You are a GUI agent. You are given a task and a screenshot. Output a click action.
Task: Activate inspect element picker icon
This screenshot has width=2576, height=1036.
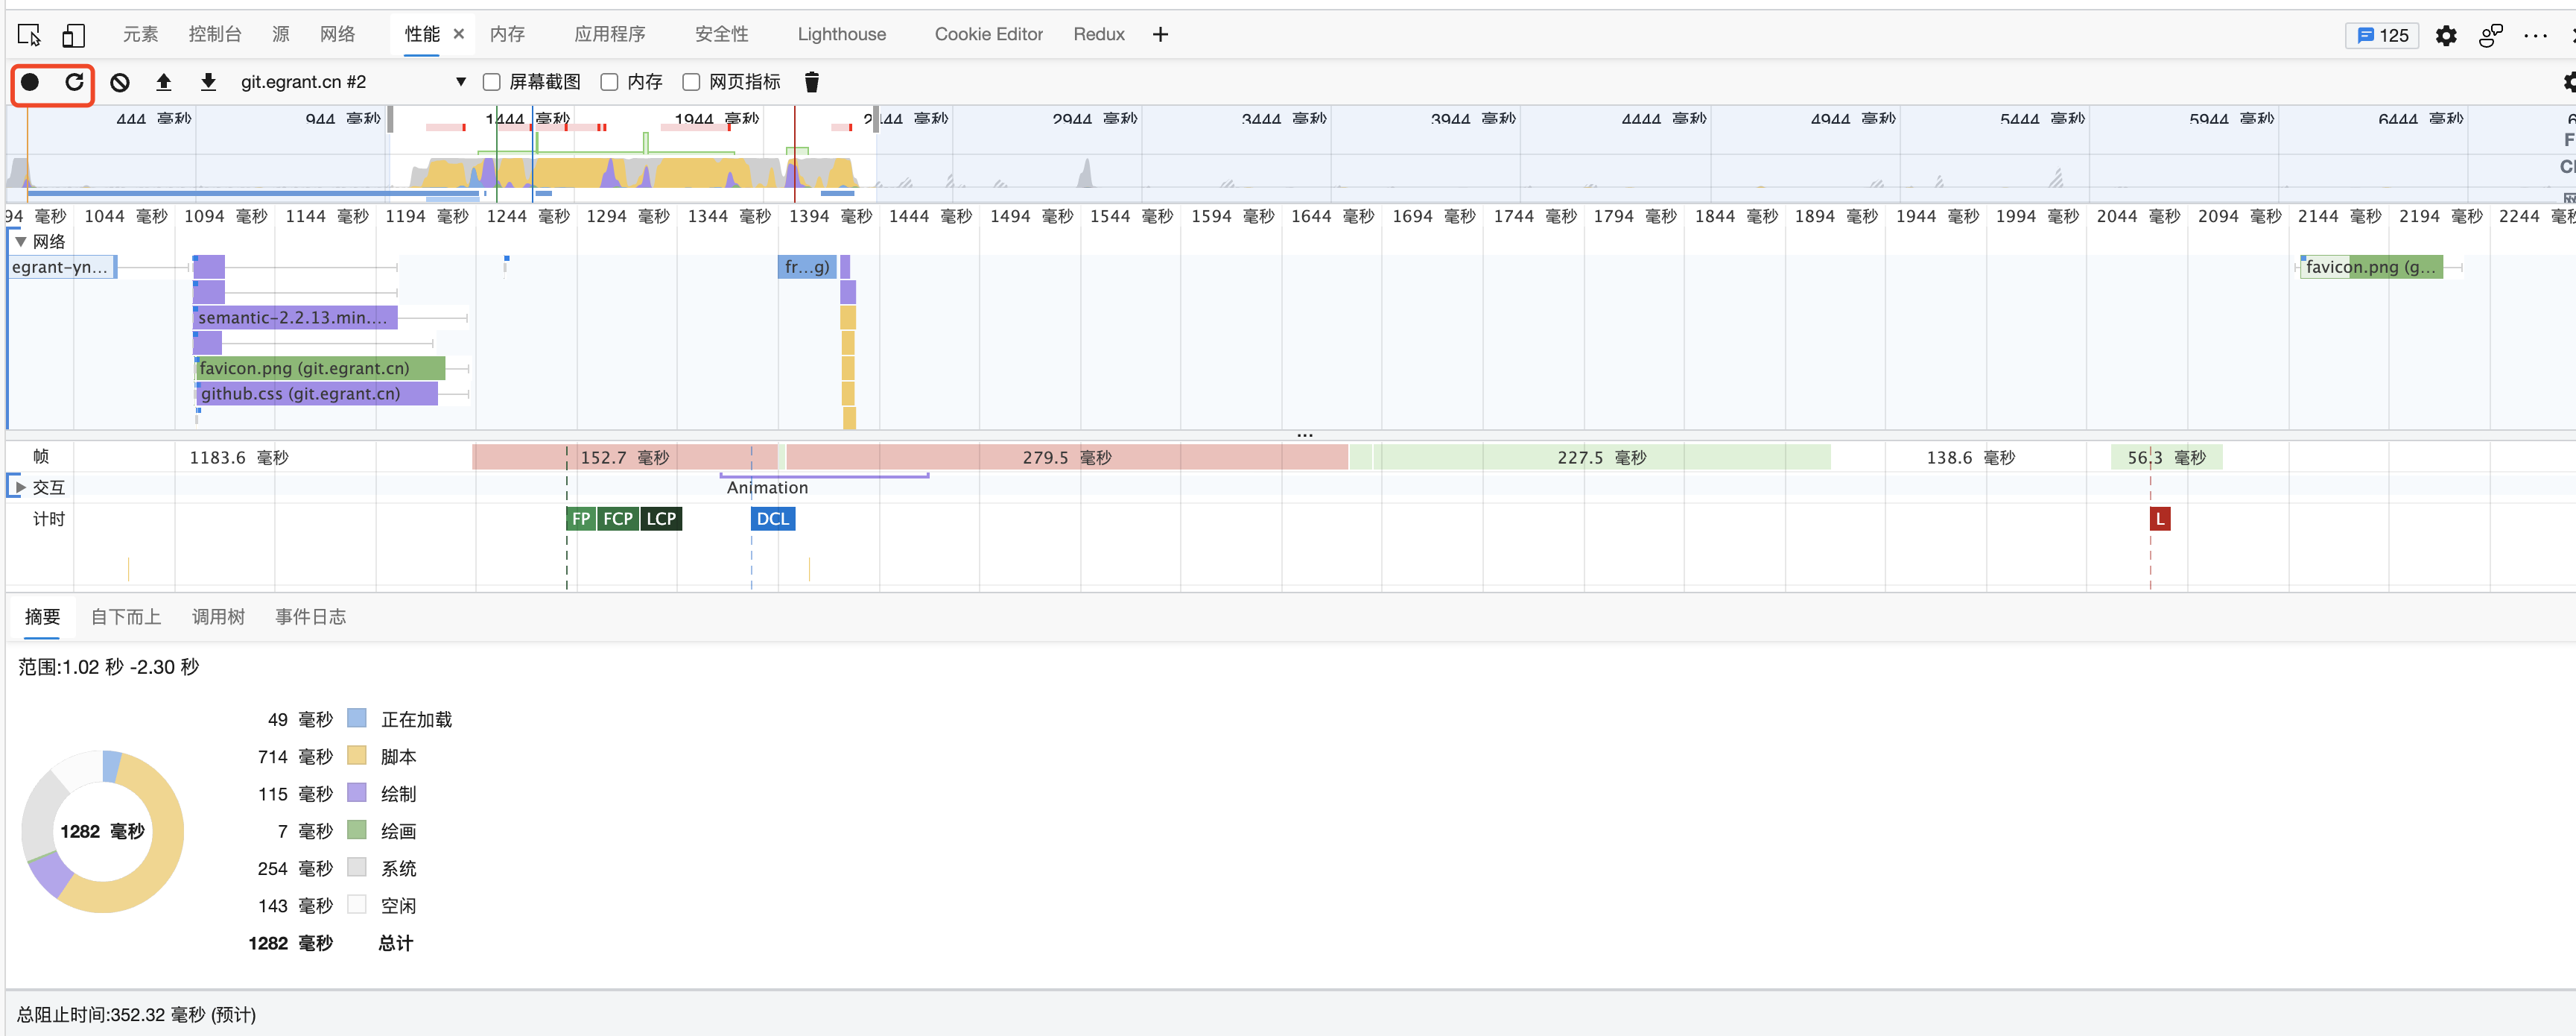29,35
